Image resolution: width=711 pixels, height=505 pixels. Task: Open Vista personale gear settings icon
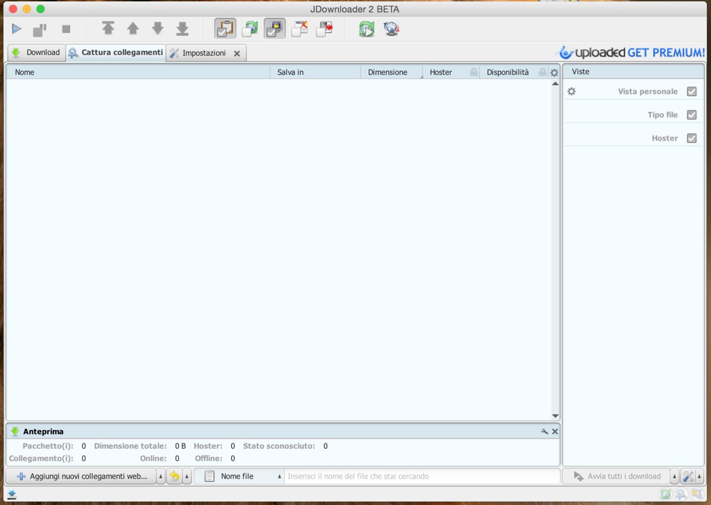tap(571, 91)
